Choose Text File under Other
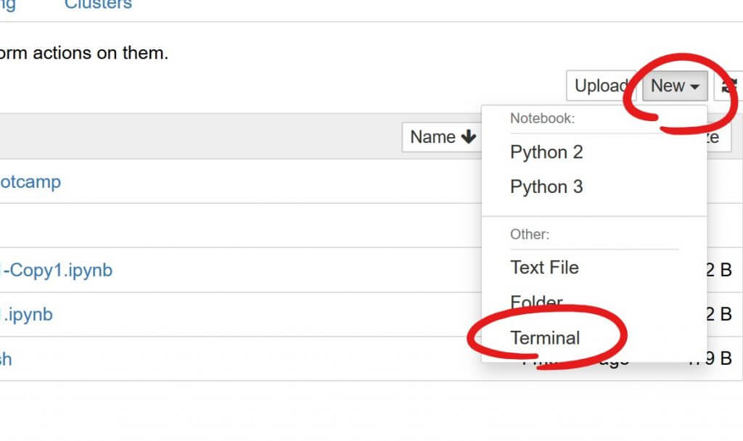The height and width of the screenshot is (441, 743). 544,268
